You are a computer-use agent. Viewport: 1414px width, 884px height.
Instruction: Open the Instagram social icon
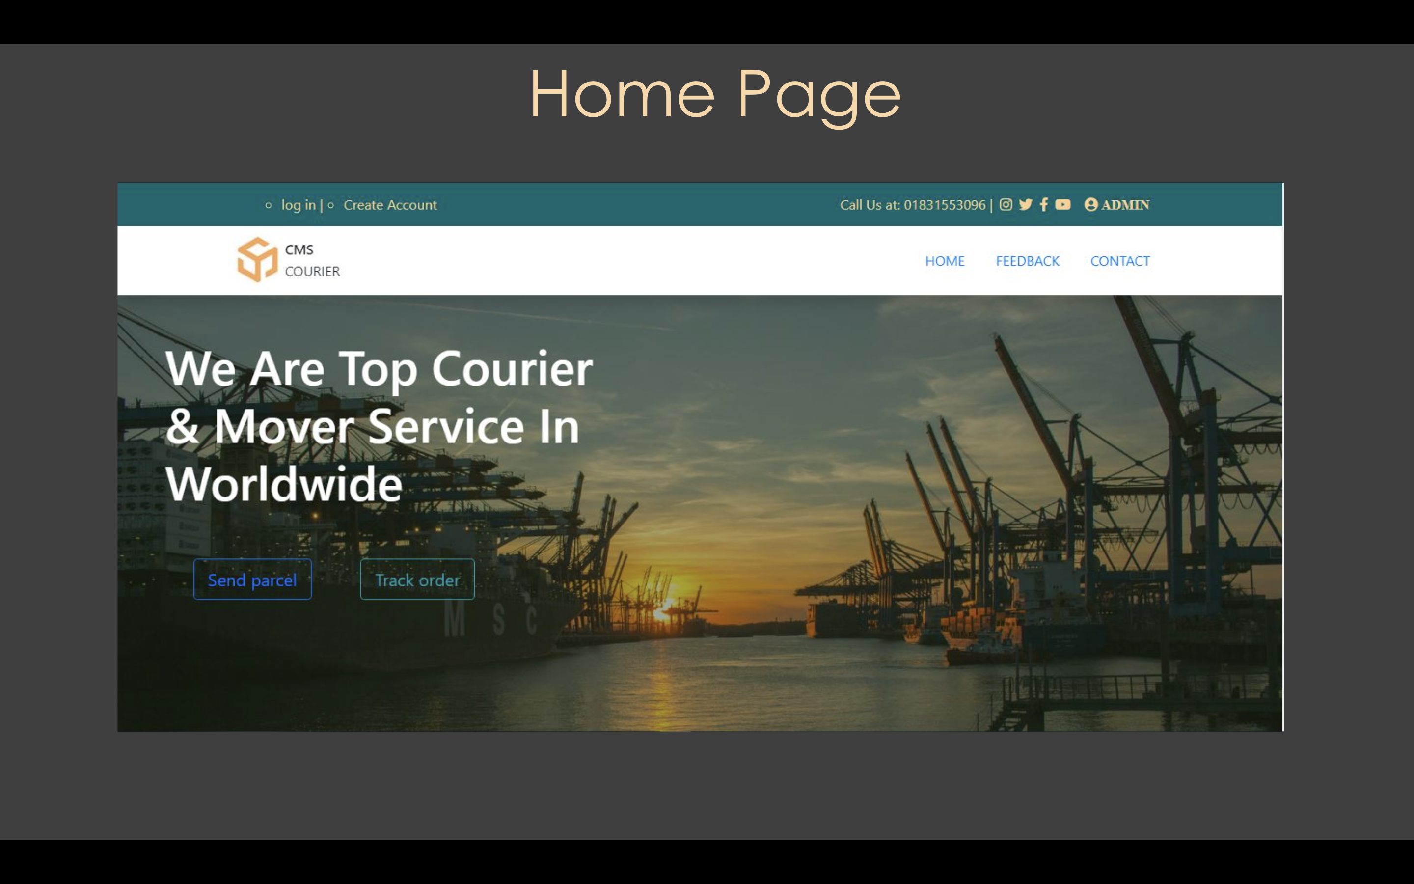pos(1006,205)
